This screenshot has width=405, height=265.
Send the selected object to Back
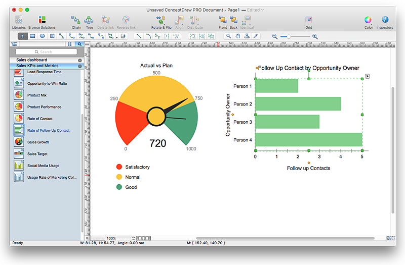pos(233,20)
